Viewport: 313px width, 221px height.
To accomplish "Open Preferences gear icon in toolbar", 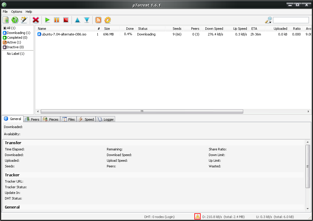I will coord(108,20).
